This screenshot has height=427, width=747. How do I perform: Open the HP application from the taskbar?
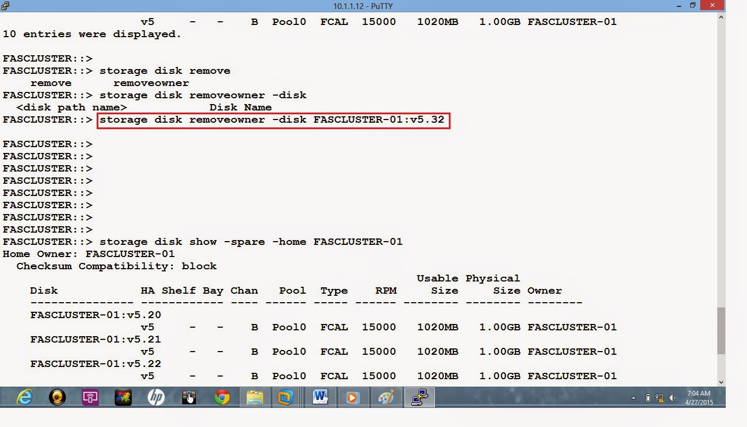(x=156, y=397)
